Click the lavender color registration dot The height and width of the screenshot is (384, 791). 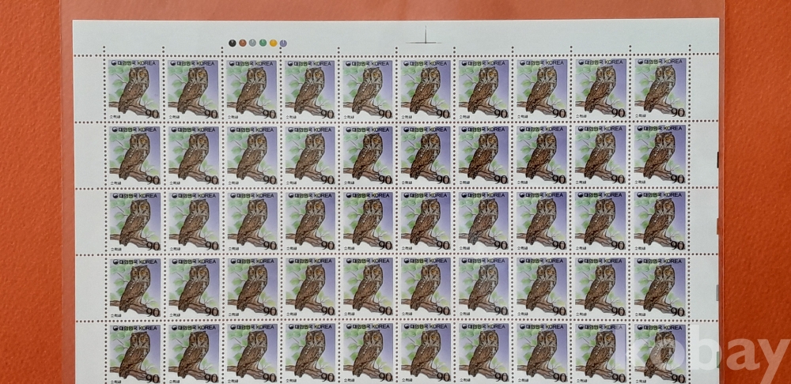[x=283, y=43]
